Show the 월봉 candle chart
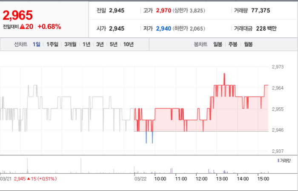 (x=248, y=44)
